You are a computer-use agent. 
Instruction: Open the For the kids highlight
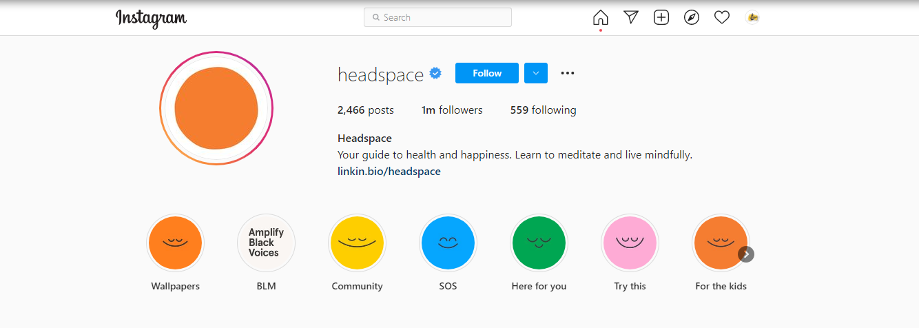click(721, 243)
